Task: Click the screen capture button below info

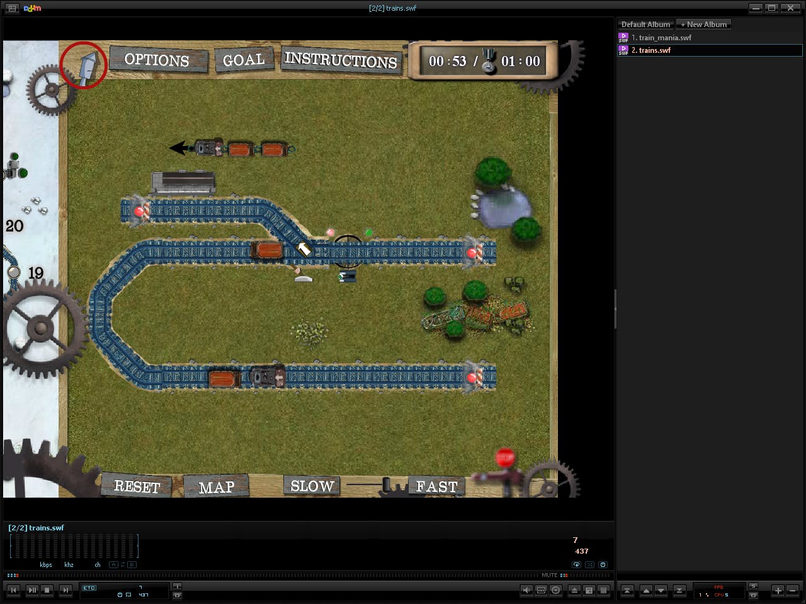Action: point(177,595)
